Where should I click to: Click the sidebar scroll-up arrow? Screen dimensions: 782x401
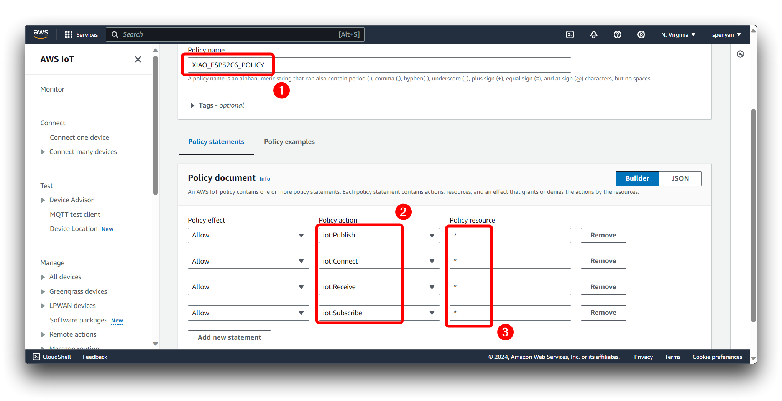pos(155,50)
